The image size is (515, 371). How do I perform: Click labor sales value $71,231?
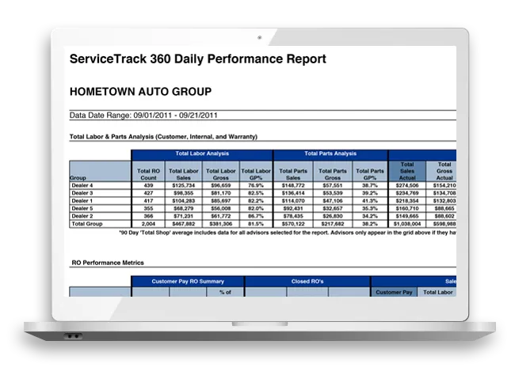(184, 216)
